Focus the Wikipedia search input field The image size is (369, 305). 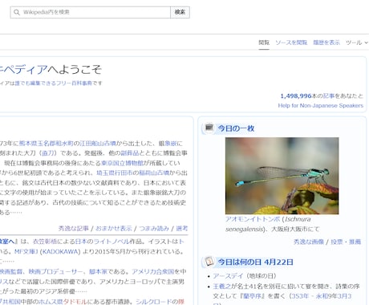coord(91,12)
